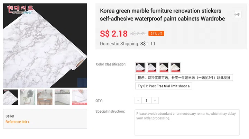Click the 24% off discount badge
249x139 pixels.
click(156, 34)
